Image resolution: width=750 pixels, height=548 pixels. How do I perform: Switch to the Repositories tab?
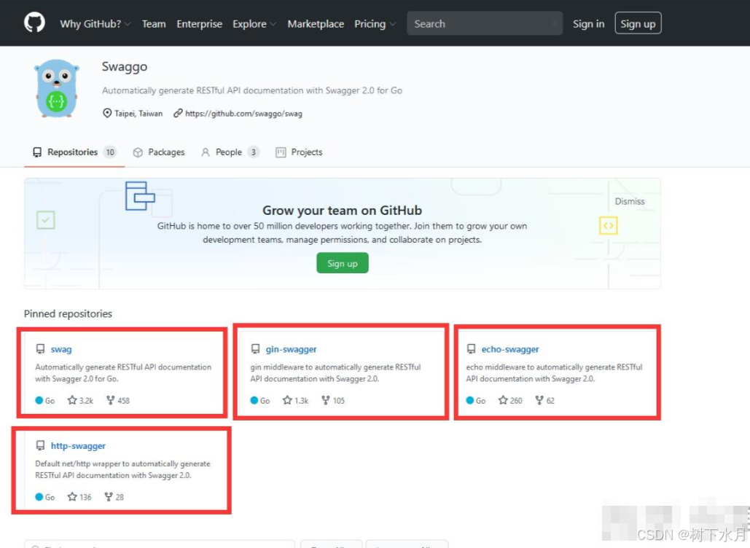pyautogui.click(x=74, y=152)
